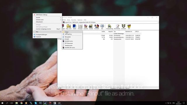
Task: Create a new WinRAR-Archiv from submenu
Action: pyautogui.click(x=72, y=41)
